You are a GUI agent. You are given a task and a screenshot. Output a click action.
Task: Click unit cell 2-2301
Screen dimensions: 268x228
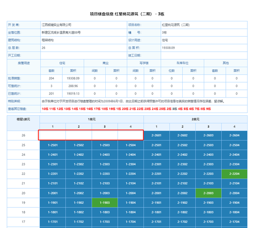[x=156, y=164]
